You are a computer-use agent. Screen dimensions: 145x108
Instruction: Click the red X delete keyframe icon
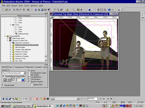pos(44,99)
